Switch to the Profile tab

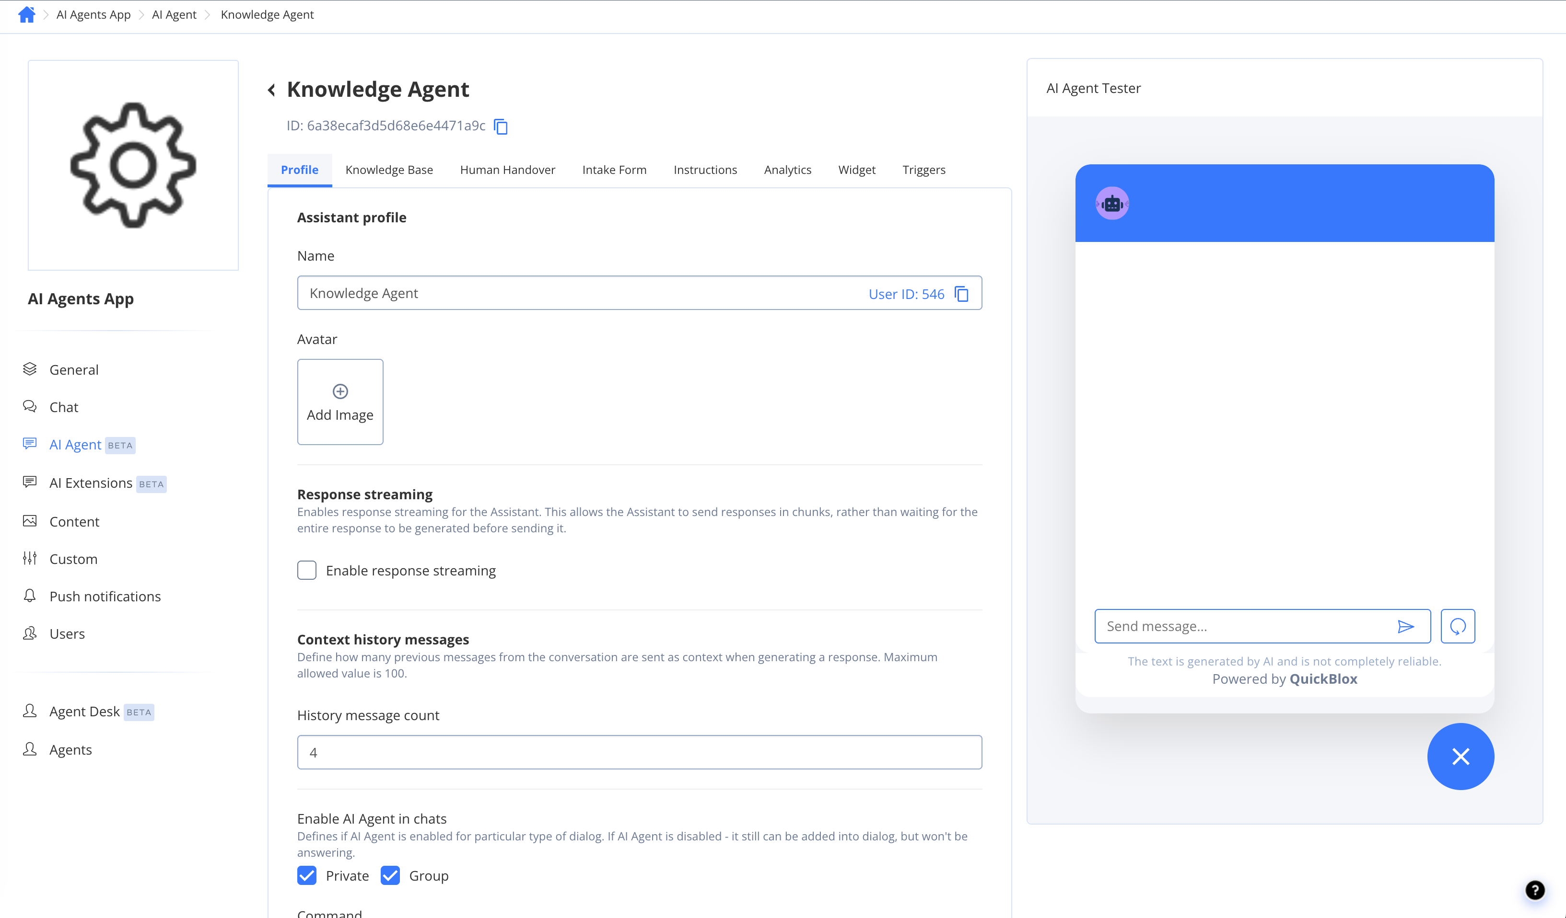tap(300, 170)
